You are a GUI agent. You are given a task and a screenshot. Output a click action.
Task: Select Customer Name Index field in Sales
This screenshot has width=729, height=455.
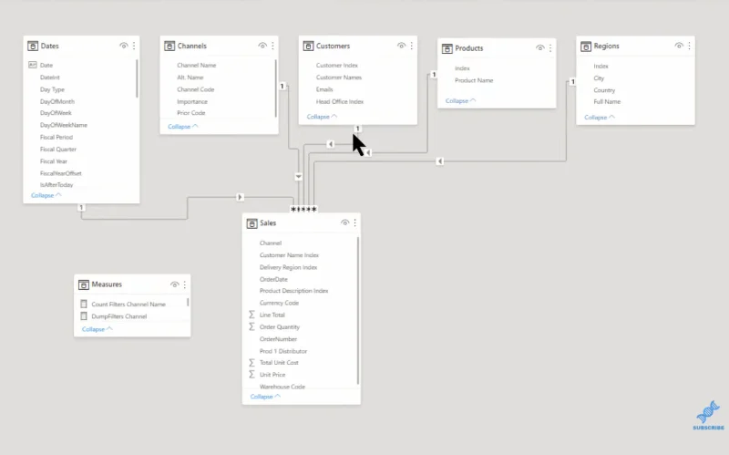289,255
